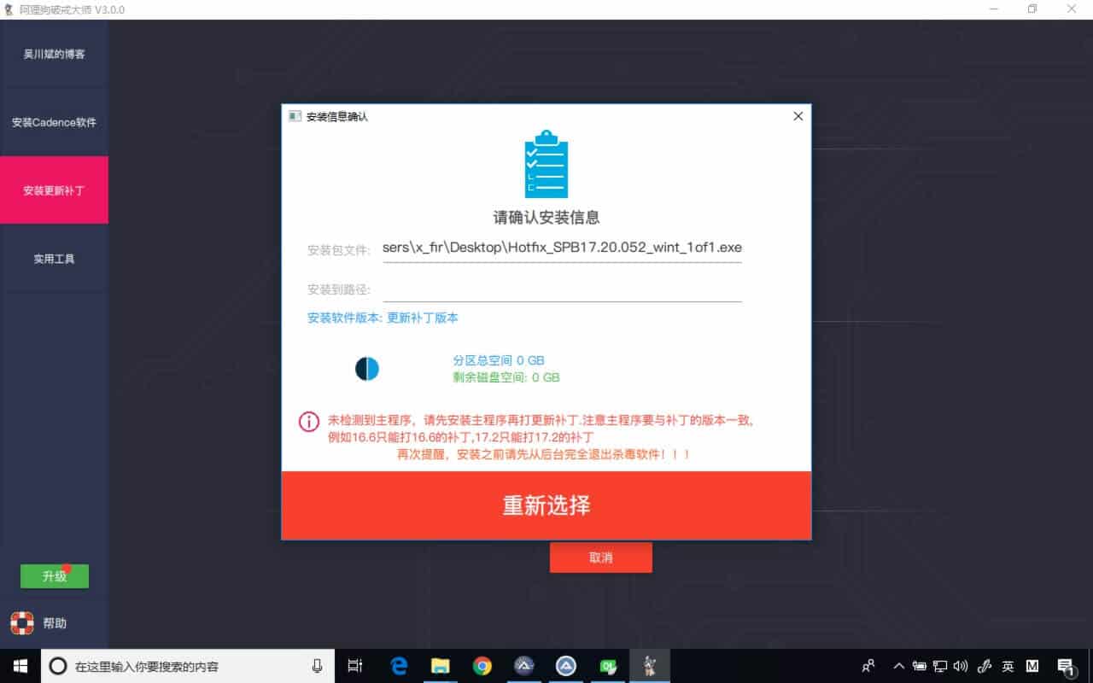Click the red 重新选择 button

546,505
